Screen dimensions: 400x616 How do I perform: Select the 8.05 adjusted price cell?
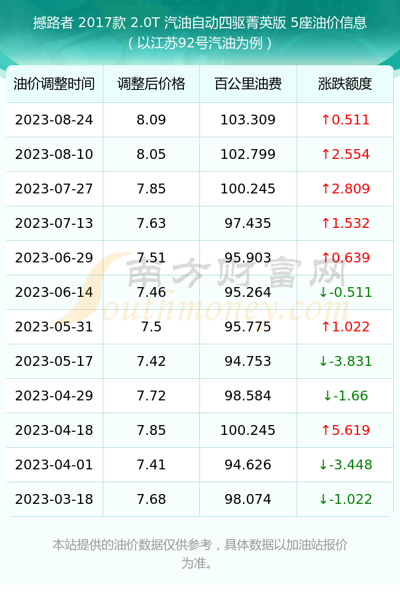[x=151, y=155]
